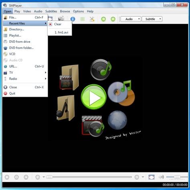Viewport: 190px width, 190px height.
Task: Select Recent files submenu entry
Action: (x=25, y=23)
